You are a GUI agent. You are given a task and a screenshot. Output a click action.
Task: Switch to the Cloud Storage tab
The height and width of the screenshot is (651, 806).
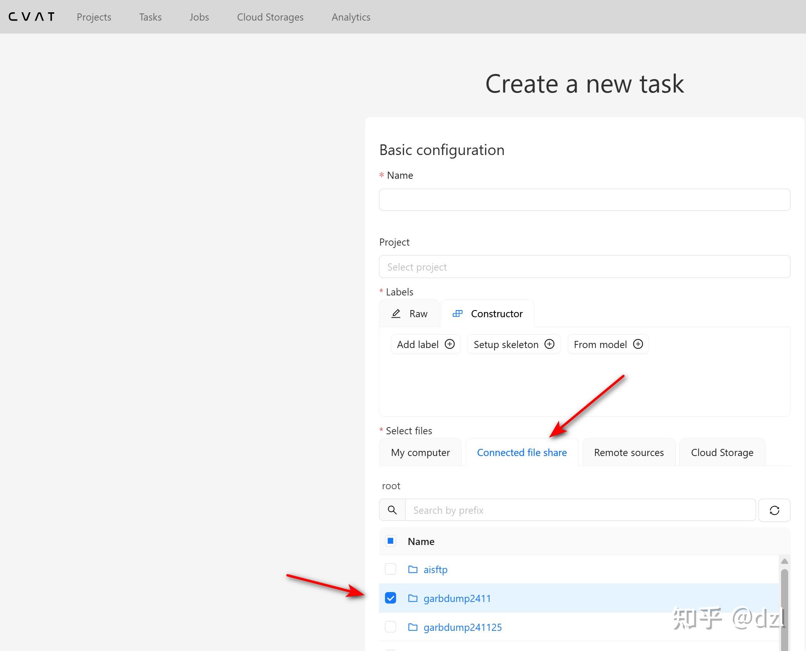(722, 452)
